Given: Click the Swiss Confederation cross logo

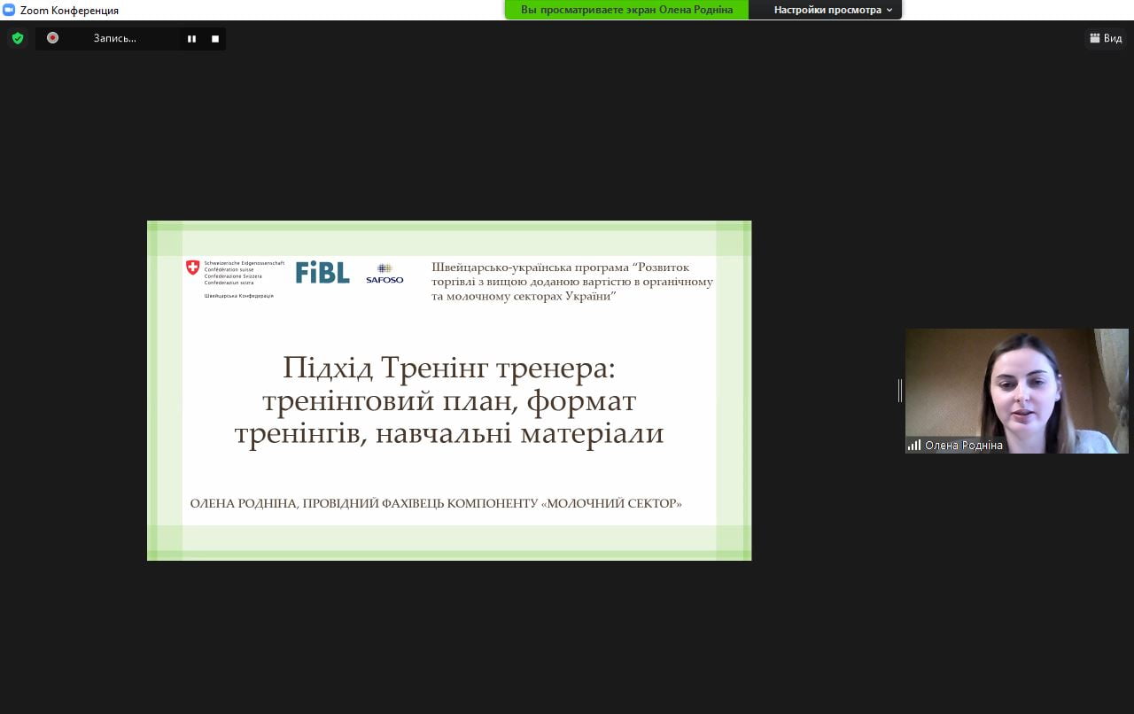Looking at the screenshot, I should tap(192, 268).
